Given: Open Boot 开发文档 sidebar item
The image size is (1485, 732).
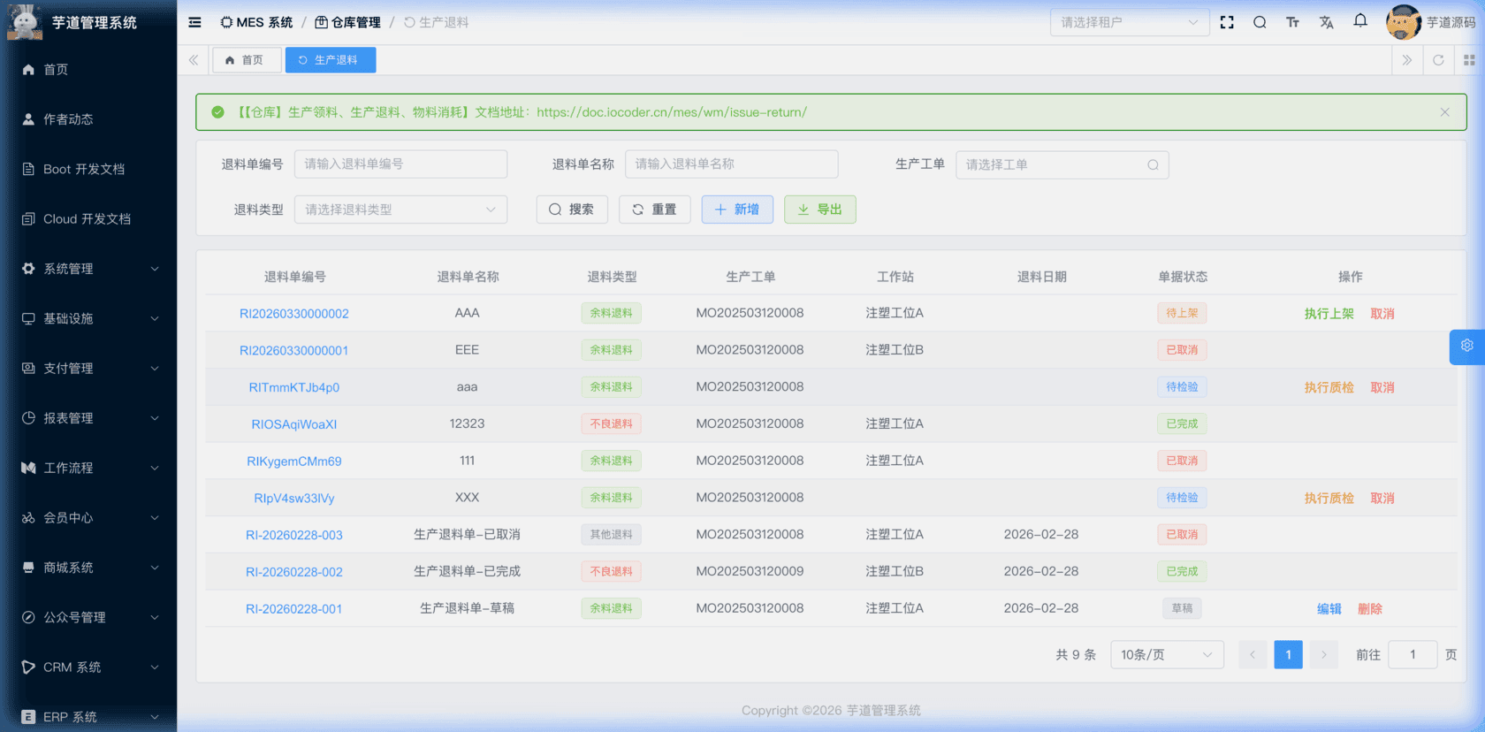Looking at the screenshot, I should [x=88, y=169].
